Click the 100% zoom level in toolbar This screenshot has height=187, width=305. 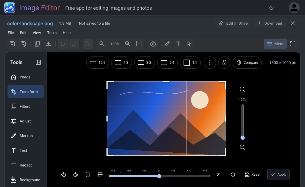(x=115, y=44)
